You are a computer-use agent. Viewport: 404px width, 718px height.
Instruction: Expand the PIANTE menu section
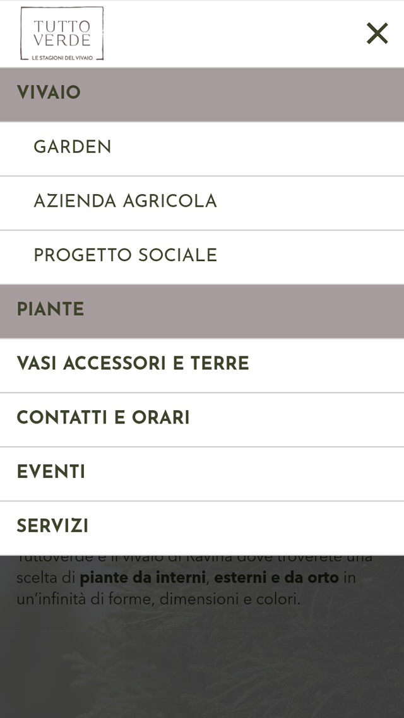(x=202, y=311)
